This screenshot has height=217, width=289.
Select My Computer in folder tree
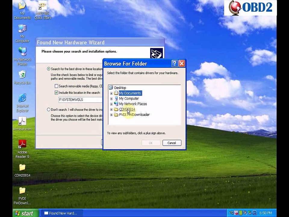[x=129, y=98]
